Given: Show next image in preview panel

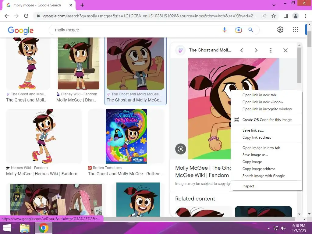Looking at the screenshot, I should [256, 50].
